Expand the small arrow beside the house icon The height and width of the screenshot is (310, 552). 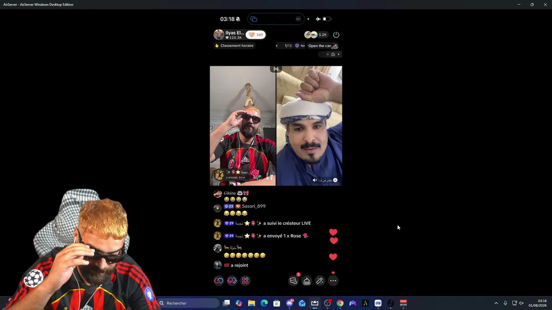(x=339, y=54)
